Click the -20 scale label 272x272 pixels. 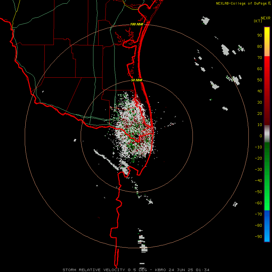(x=258, y=158)
